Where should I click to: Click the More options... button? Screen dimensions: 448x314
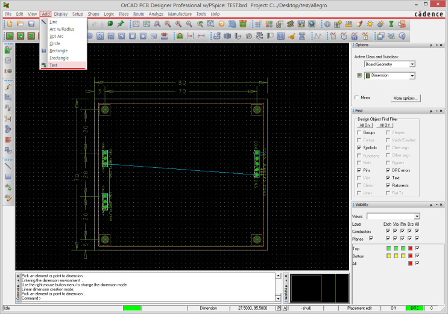tap(406, 98)
